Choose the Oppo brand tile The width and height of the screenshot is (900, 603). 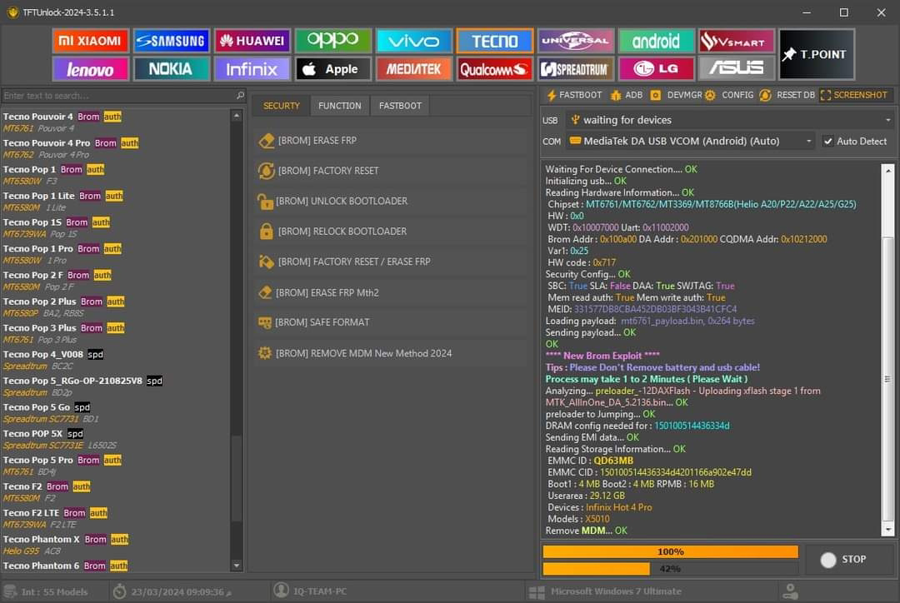[x=332, y=41]
